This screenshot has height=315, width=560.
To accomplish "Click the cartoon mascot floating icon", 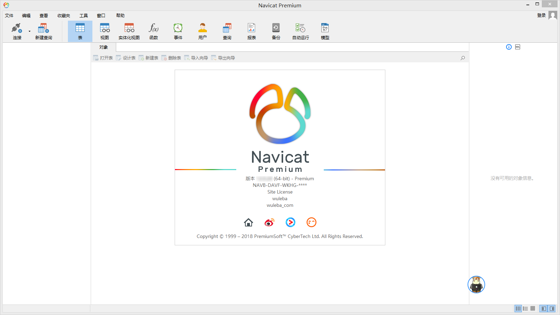I will 476,285.
